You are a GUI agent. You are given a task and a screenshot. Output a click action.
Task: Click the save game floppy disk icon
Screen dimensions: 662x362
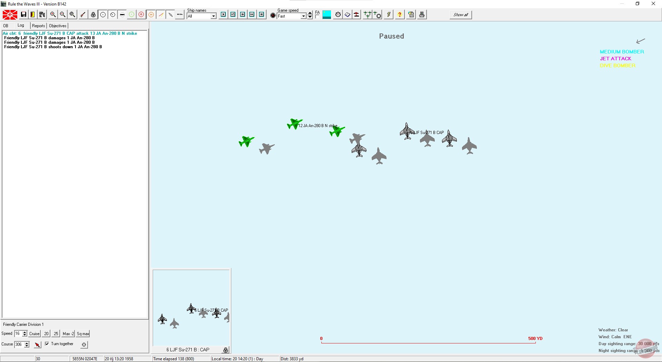[x=23, y=14]
